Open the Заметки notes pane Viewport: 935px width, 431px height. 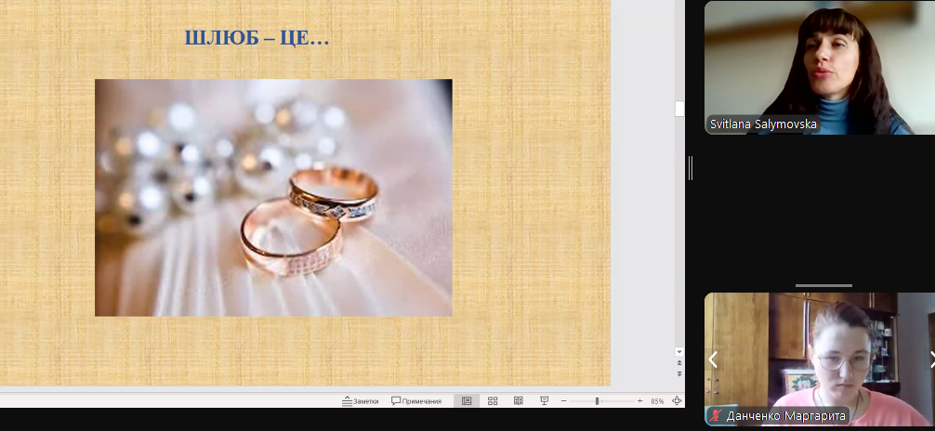(361, 401)
